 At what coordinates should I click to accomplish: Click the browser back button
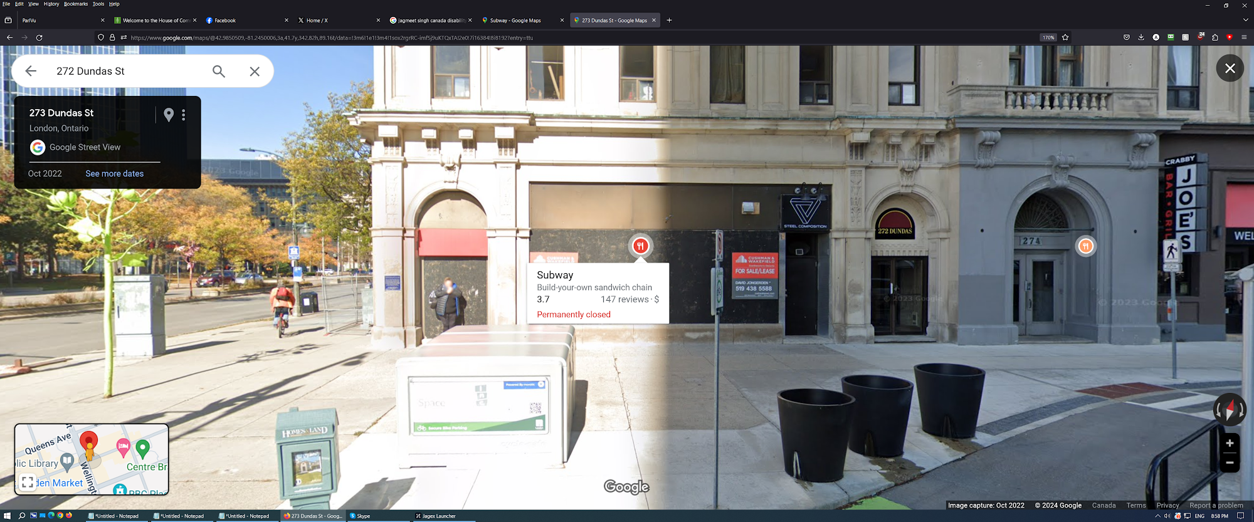(x=9, y=38)
